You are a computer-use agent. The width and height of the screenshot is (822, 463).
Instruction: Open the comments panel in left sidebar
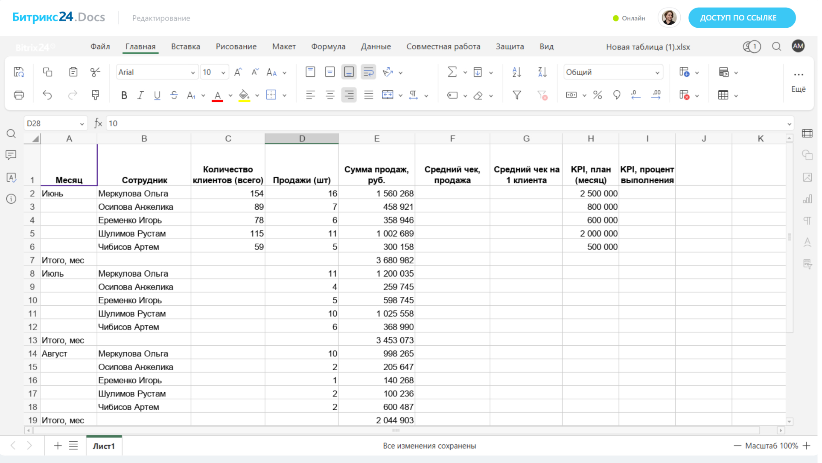pyautogui.click(x=11, y=155)
